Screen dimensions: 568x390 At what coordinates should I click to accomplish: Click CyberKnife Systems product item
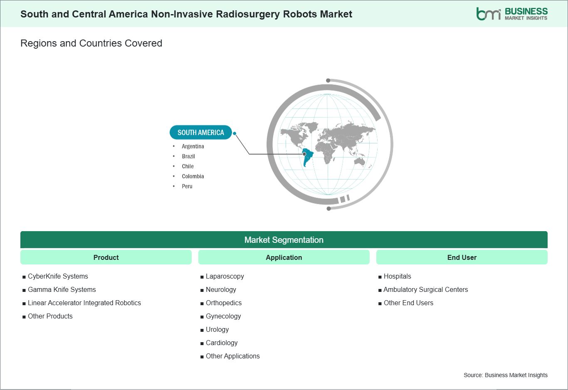pyautogui.click(x=58, y=276)
